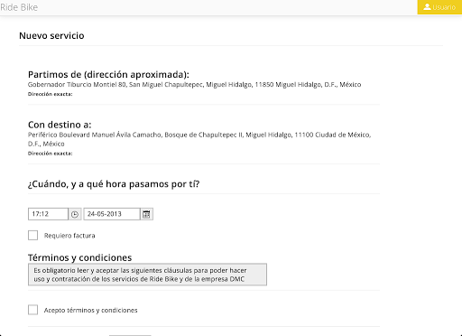Viewport: 462px width, 336px height.
Task: Select the Gobernador Tiburcio Montiel origin address
Action: 194,85
